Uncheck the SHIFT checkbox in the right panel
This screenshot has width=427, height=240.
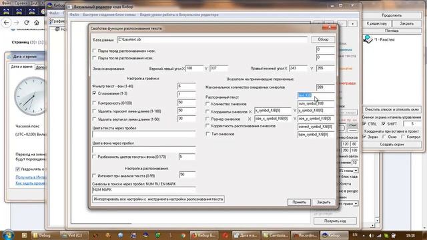tap(384, 124)
